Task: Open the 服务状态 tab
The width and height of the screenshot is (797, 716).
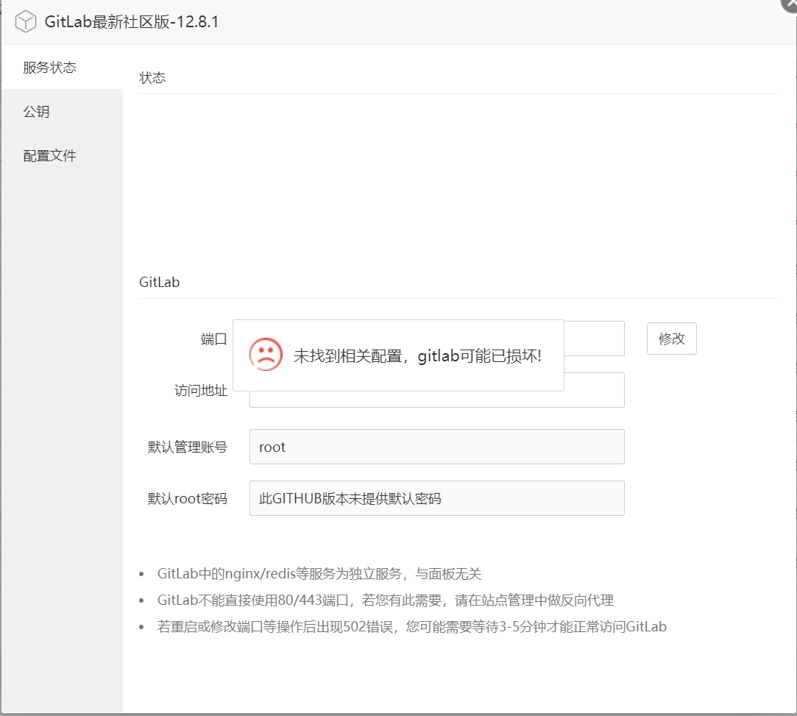Action: pos(62,67)
